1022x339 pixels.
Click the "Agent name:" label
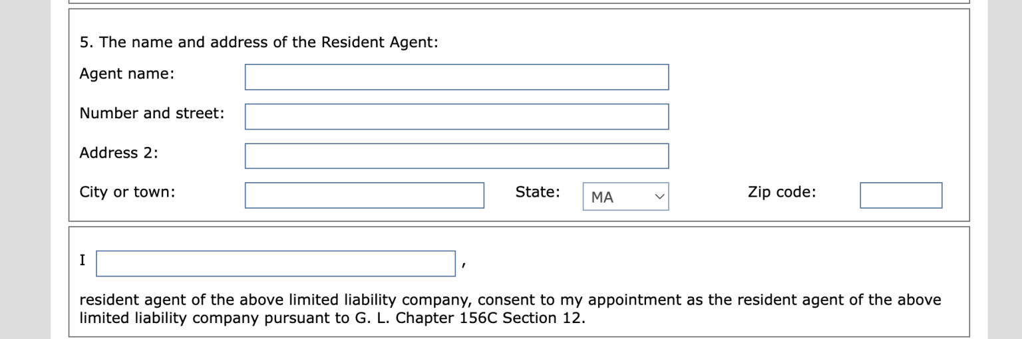[126, 74]
